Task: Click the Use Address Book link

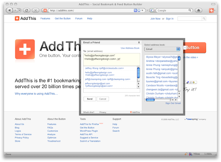Action: (130, 48)
